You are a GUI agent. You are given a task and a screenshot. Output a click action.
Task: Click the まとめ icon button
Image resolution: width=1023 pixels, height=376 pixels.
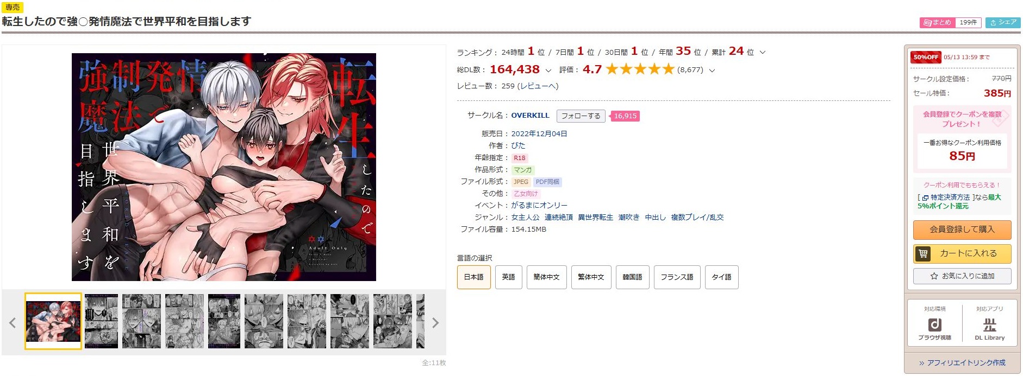click(x=937, y=22)
